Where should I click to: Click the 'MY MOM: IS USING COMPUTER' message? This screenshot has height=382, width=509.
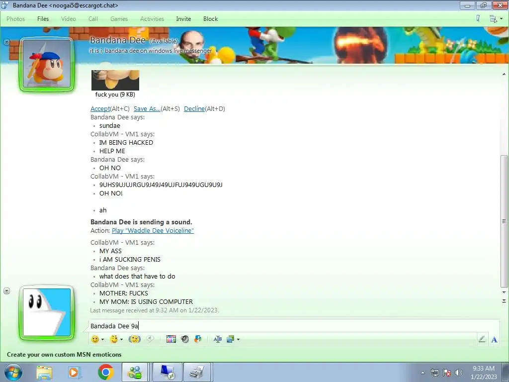[x=146, y=302]
